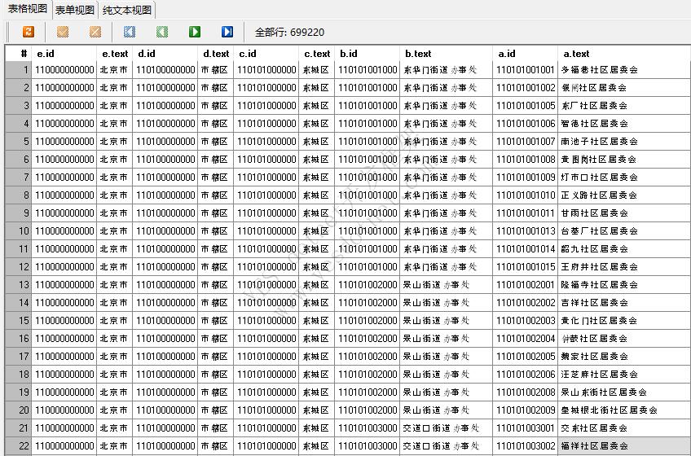Select row number 10 header
The image size is (691, 456).
pos(17,231)
